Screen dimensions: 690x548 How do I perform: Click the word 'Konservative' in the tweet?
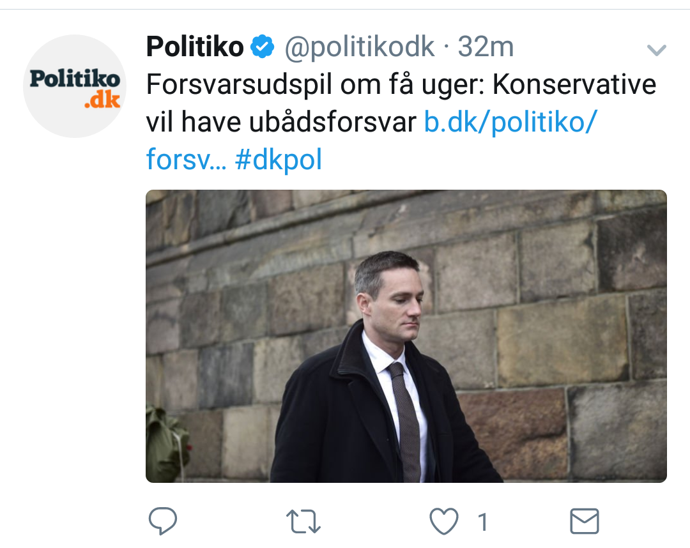pyautogui.click(x=574, y=85)
